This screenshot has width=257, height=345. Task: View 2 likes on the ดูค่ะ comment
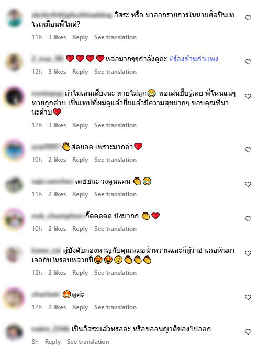[x=57, y=307]
